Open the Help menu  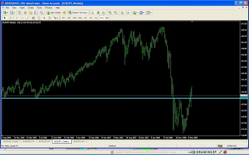click(58, 8)
